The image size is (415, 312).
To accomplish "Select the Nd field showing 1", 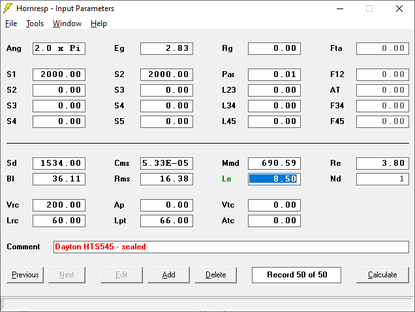I will click(x=382, y=179).
